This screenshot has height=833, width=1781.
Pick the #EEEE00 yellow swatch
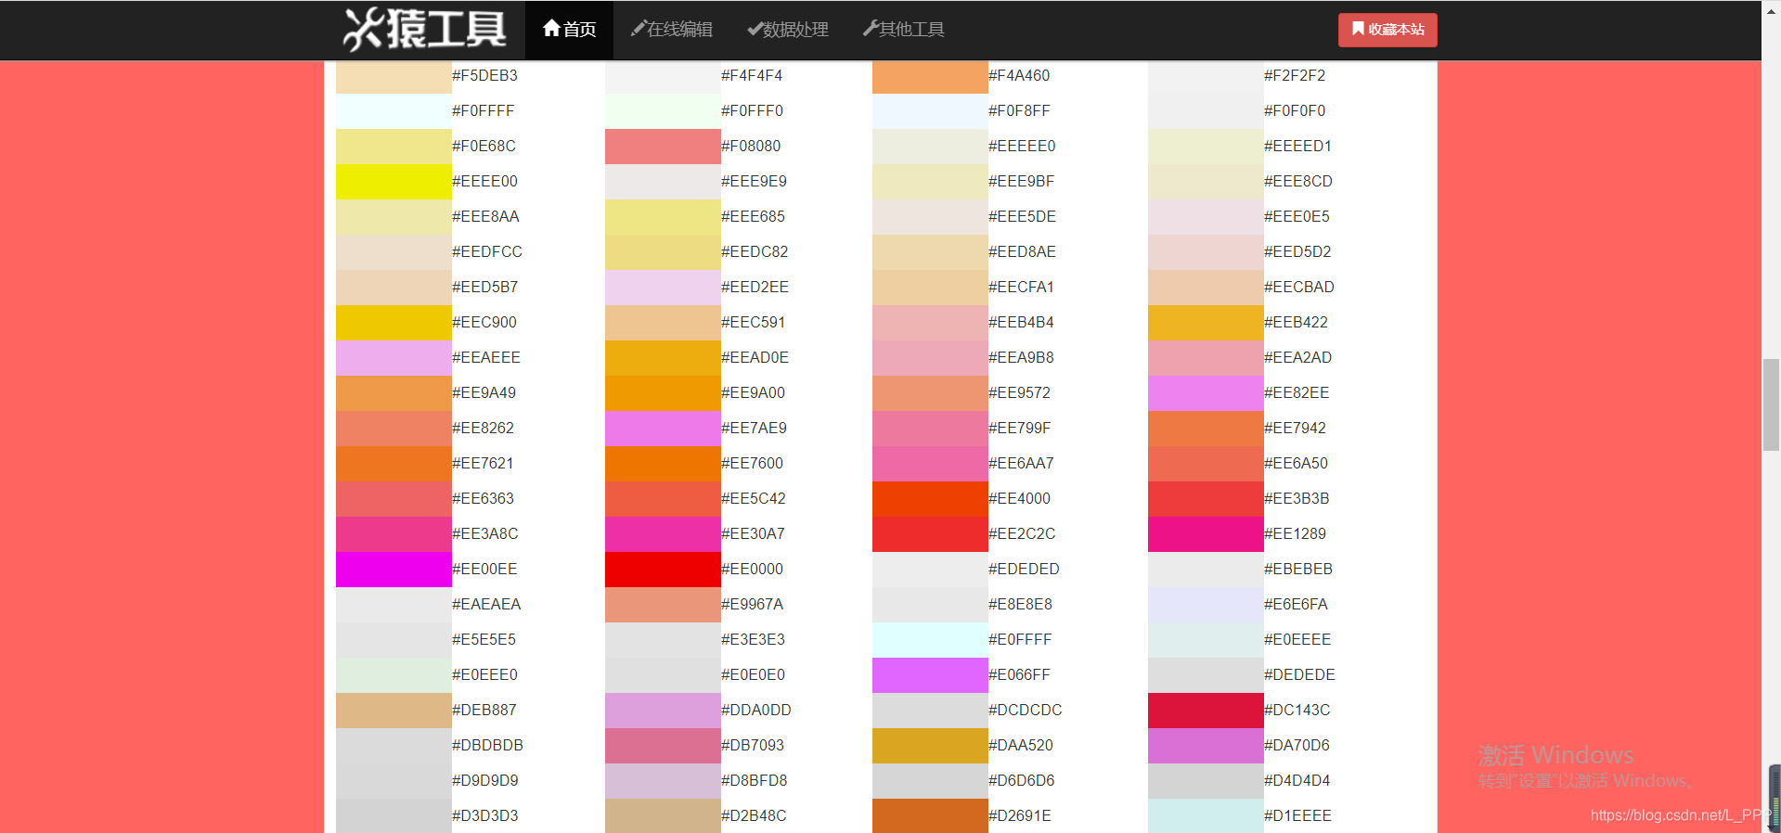tap(394, 182)
